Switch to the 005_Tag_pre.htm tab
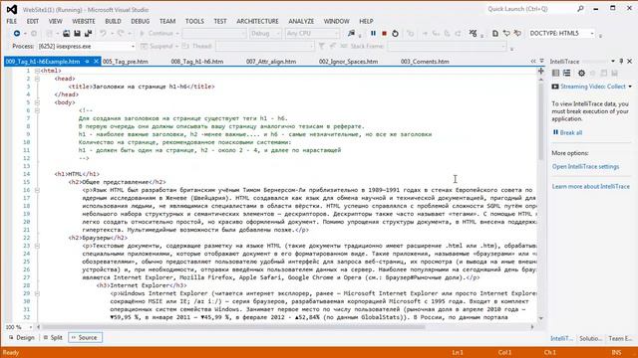This screenshot has width=638, height=358. [x=125, y=62]
